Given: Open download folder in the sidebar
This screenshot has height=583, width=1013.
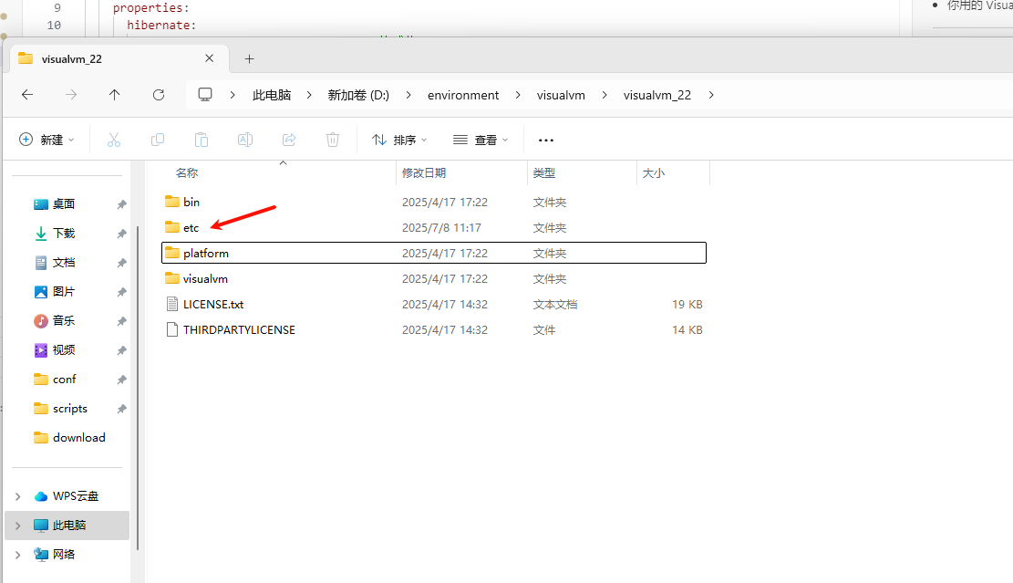Looking at the screenshot, I should coord(78,438).
